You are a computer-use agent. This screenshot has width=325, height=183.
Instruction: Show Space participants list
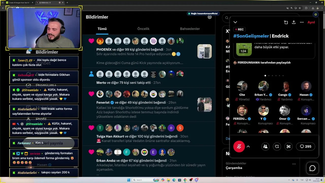coord(265,146)
